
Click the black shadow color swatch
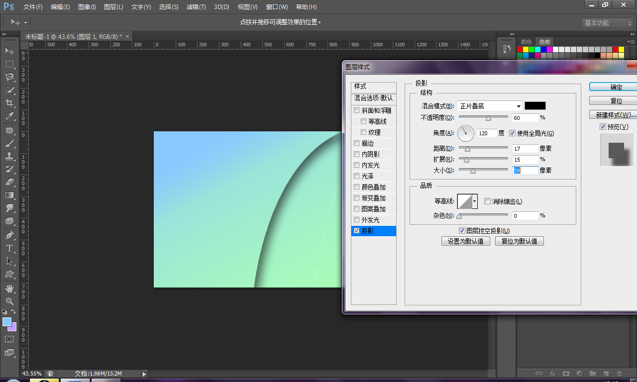point(535,106)
